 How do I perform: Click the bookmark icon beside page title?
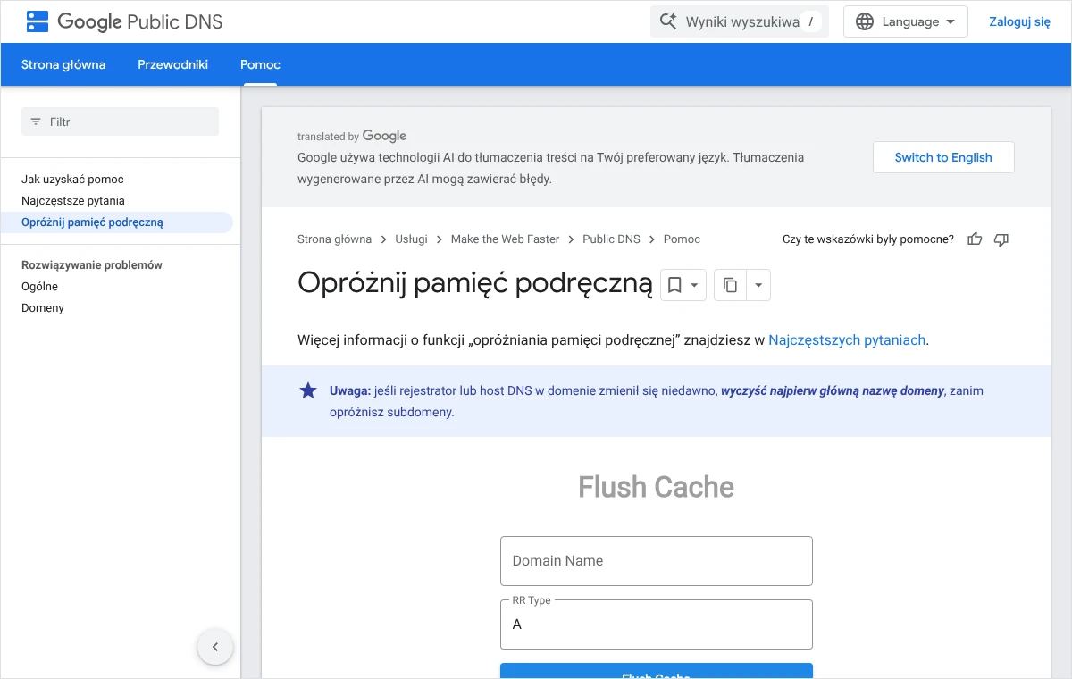pyautogui.click(x=674, y=285)
